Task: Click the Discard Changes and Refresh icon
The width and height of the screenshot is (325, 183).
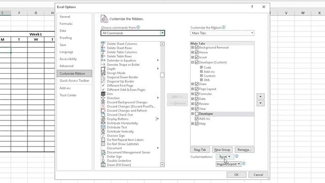Action: click(103, 111)
